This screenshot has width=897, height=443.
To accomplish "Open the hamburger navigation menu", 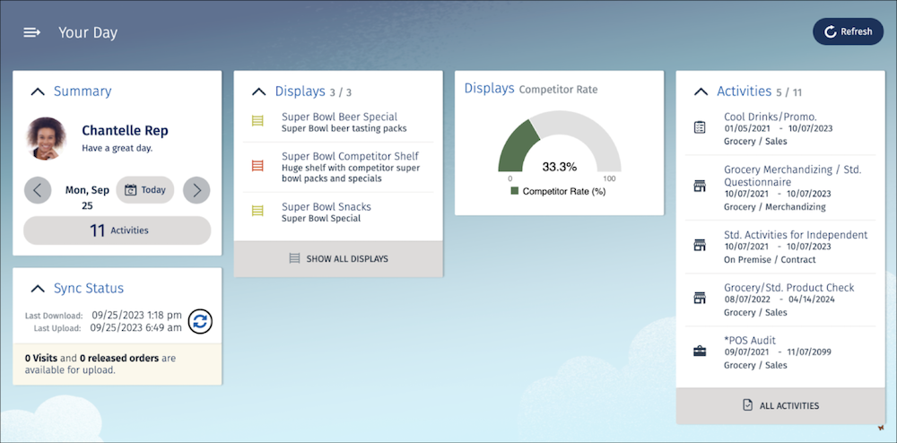I will 31,32.
